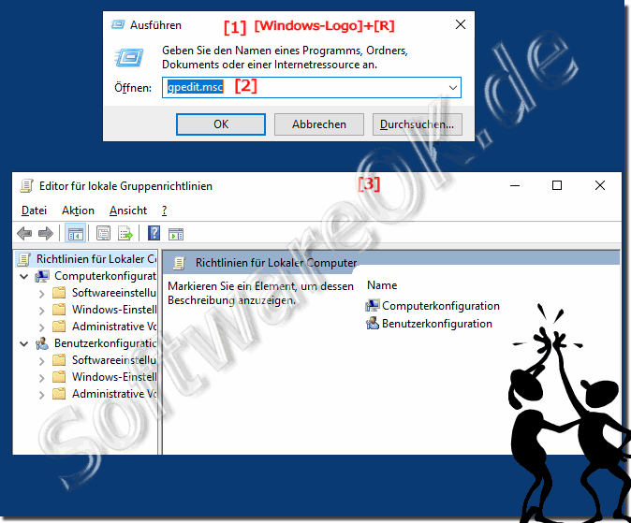Toggle the show/hide console tree icon
631x523 pixels.
tap(75, 233)
